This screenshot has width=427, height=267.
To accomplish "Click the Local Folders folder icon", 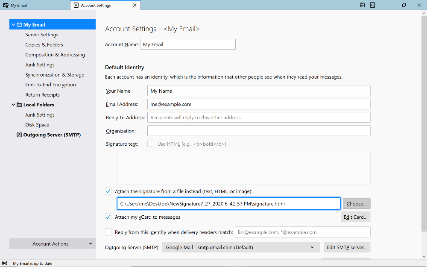I will coord(19,105).
